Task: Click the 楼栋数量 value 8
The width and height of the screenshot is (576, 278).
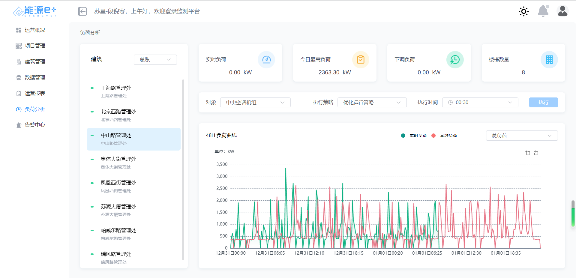Action: coord(523,73)
